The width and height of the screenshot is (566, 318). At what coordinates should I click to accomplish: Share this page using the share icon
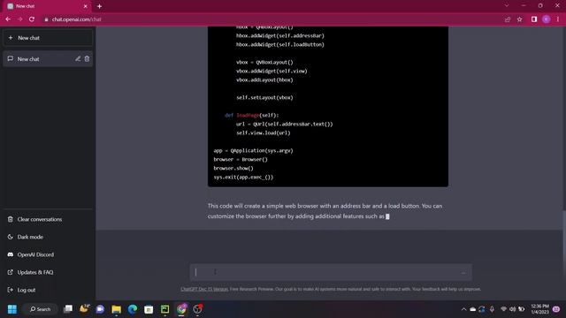coord(508,19)
